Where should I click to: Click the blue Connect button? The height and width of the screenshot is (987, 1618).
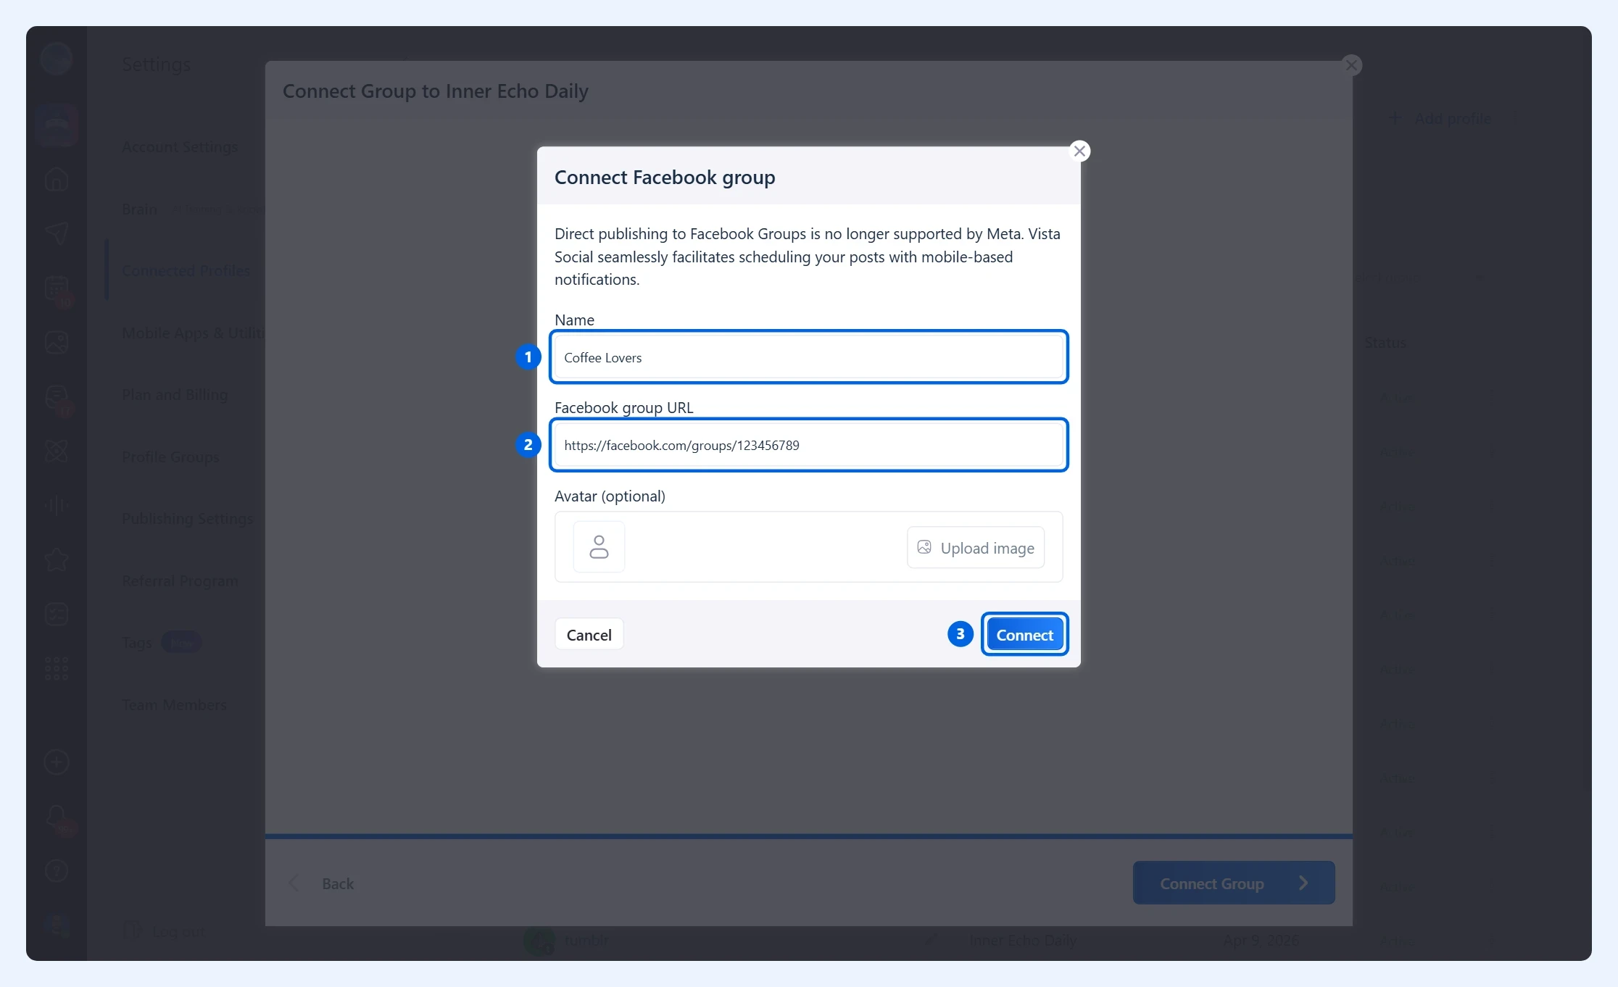[x=1024, y=635]
